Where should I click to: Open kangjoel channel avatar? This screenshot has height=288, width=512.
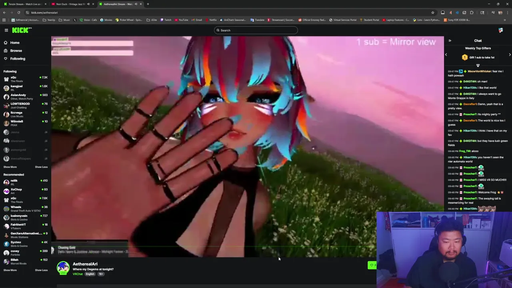point(6,88)
